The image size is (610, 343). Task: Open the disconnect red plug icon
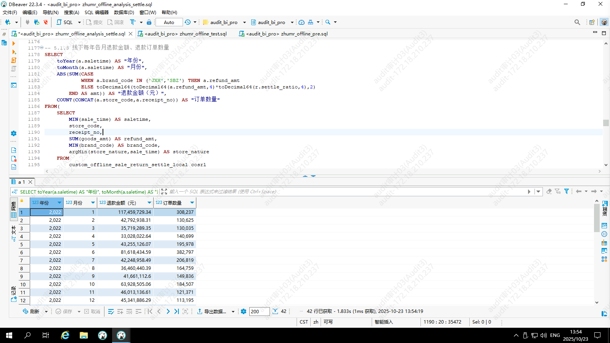point(46,22)
